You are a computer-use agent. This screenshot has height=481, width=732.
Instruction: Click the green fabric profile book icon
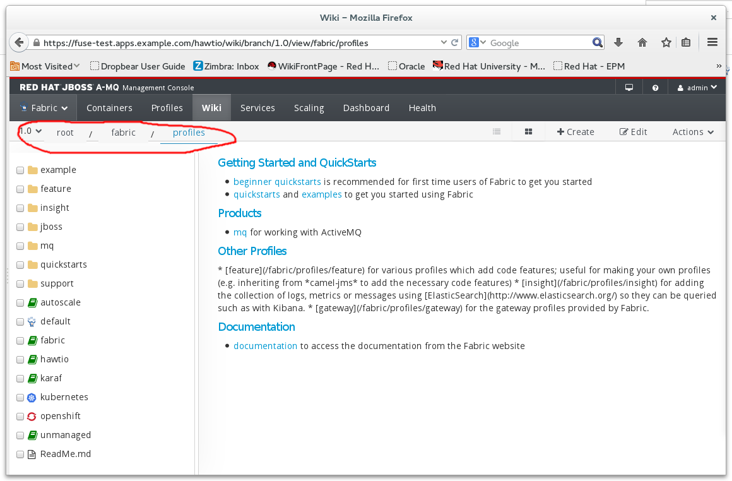(x=32, y=340)
